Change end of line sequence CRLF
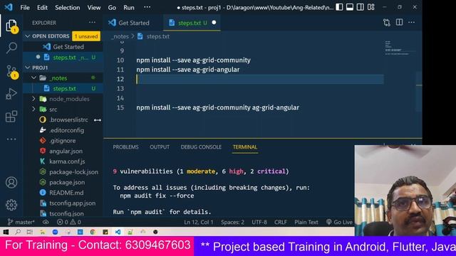Screen dimensions: 456x256 280,223
